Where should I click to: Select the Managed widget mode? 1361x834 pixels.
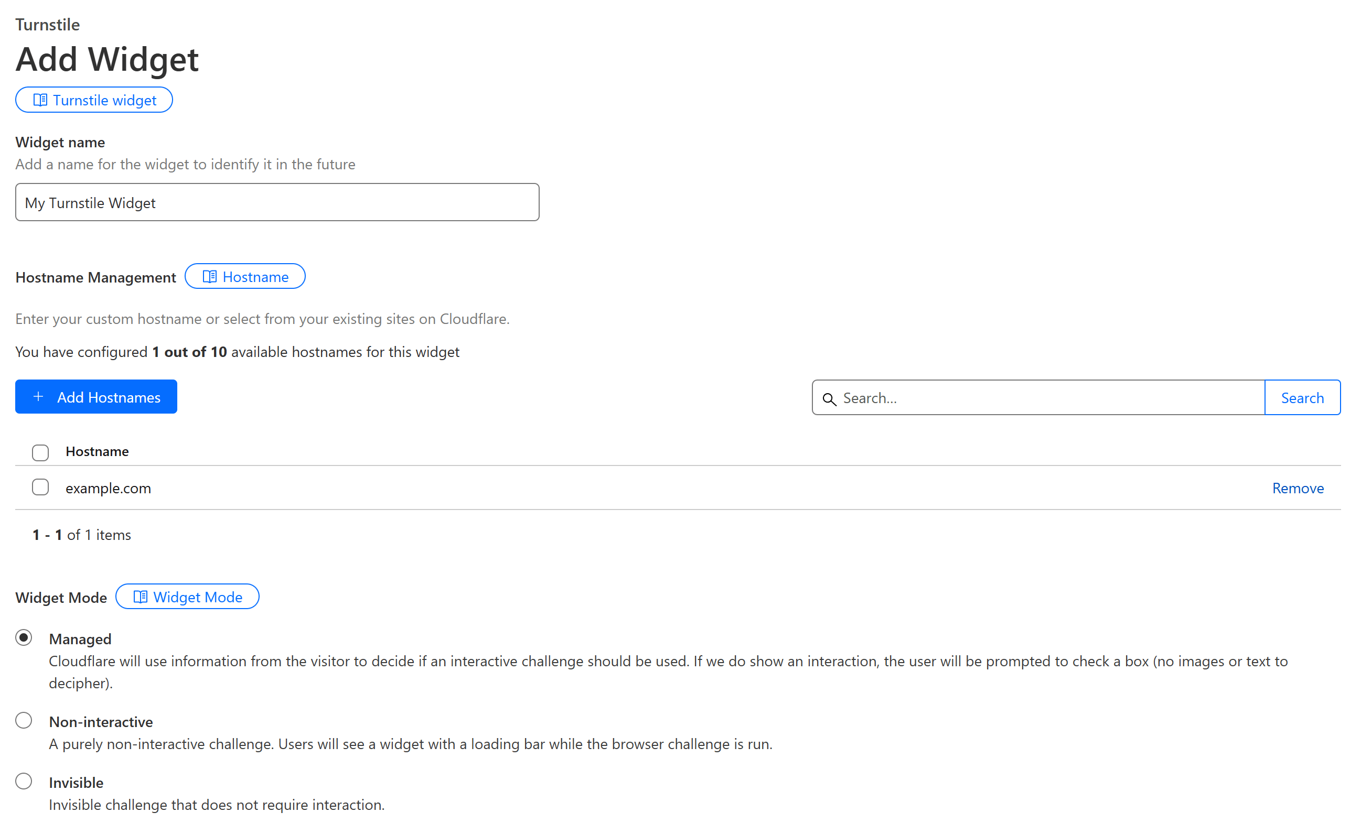(23, 638)
